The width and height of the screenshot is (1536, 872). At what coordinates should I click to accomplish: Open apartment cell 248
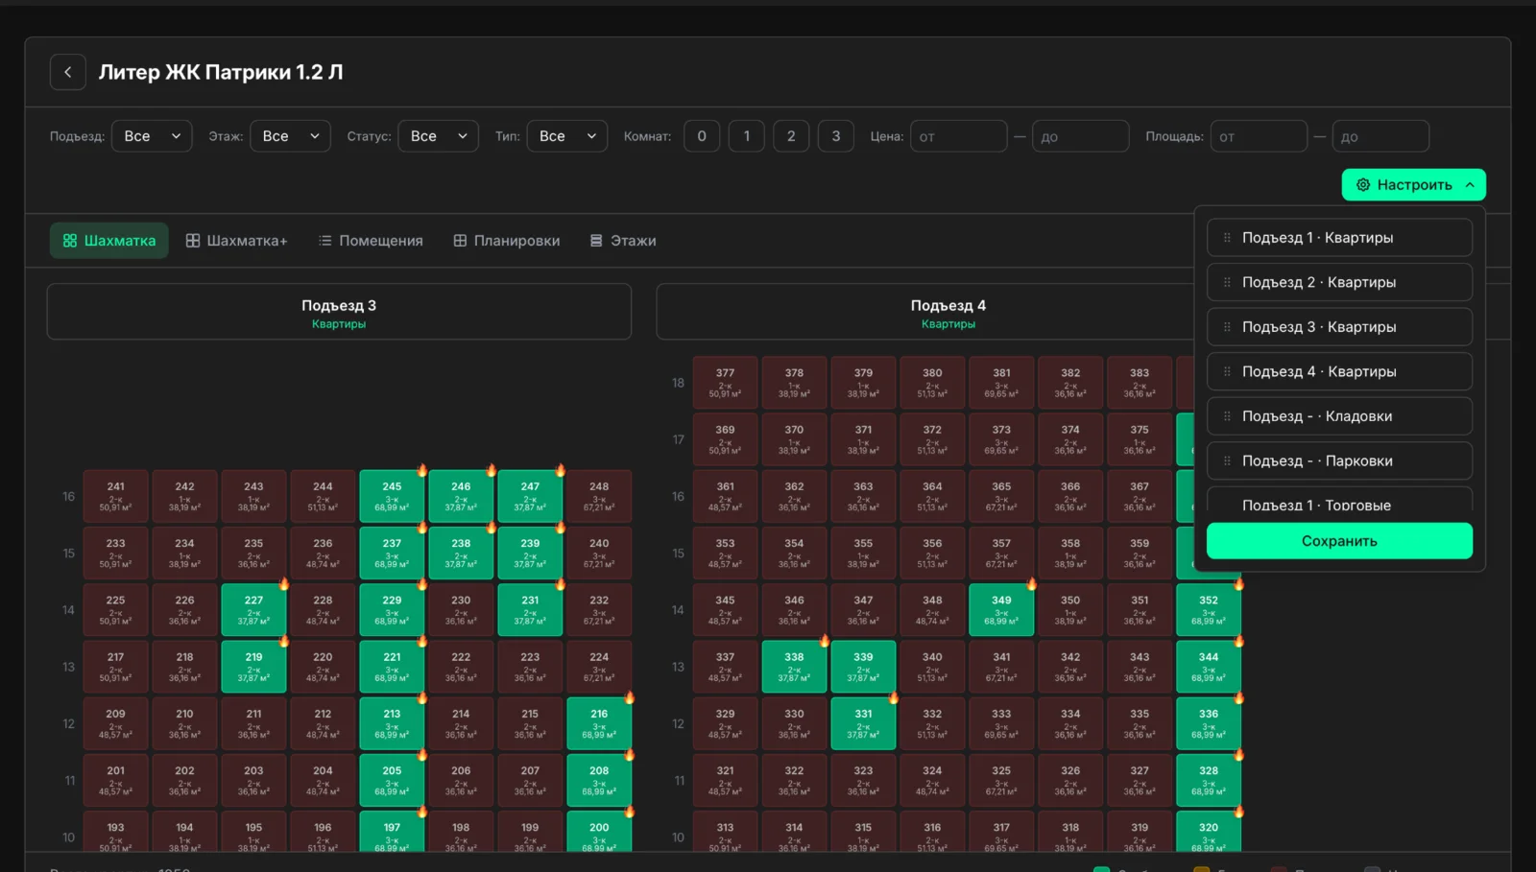[599, 496]
